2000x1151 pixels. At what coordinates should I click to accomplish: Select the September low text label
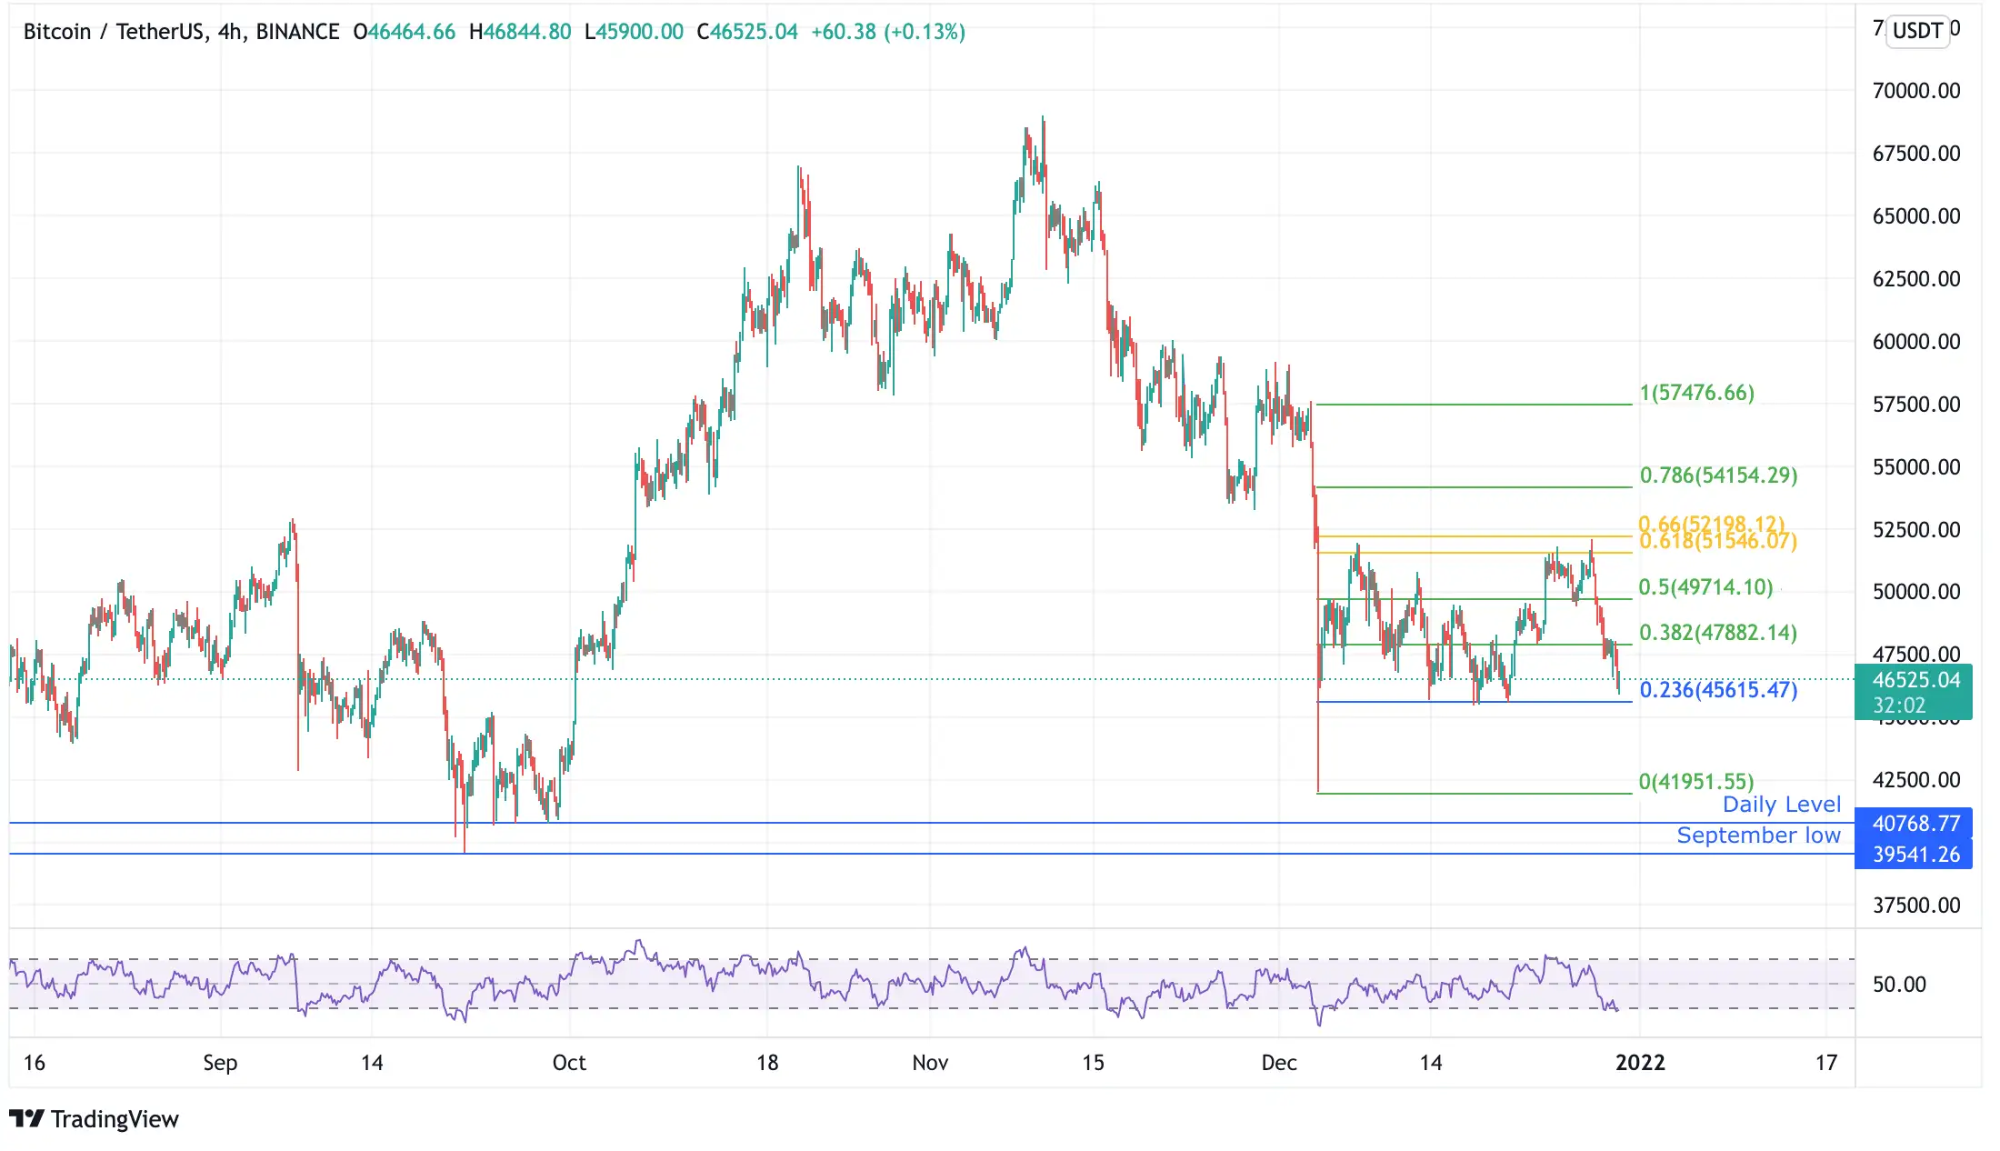coord(1758,836)
